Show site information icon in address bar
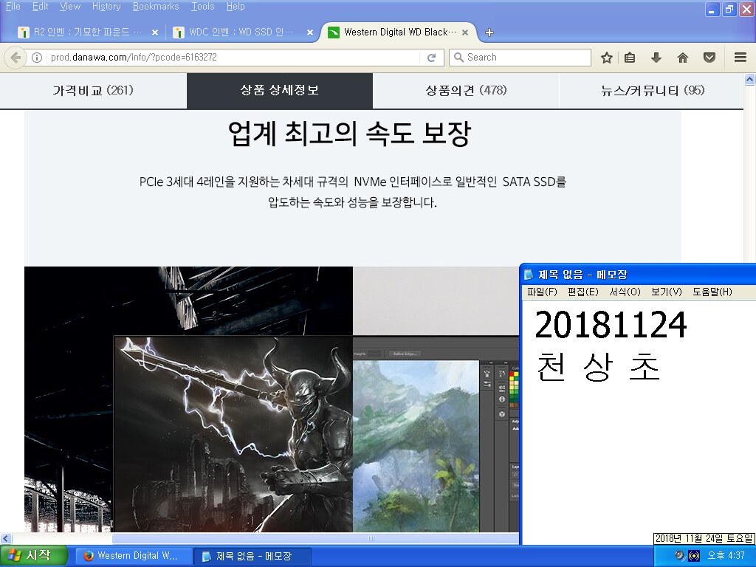This screenshot has width=756, height=567. 37,58
